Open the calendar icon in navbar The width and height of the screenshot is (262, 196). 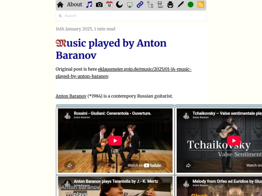(109, 4)
